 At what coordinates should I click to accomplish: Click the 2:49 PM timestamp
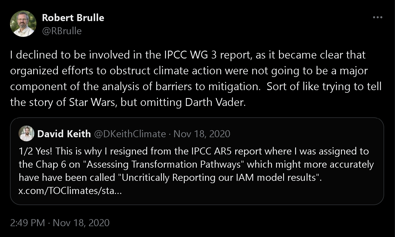tap(27, 223)
